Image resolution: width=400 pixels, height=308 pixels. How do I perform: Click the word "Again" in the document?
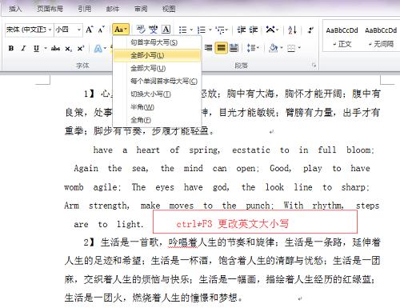pos(86,169)
